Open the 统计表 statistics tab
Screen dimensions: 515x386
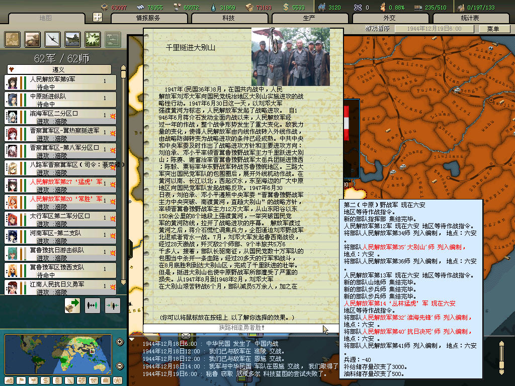point(470,18)
